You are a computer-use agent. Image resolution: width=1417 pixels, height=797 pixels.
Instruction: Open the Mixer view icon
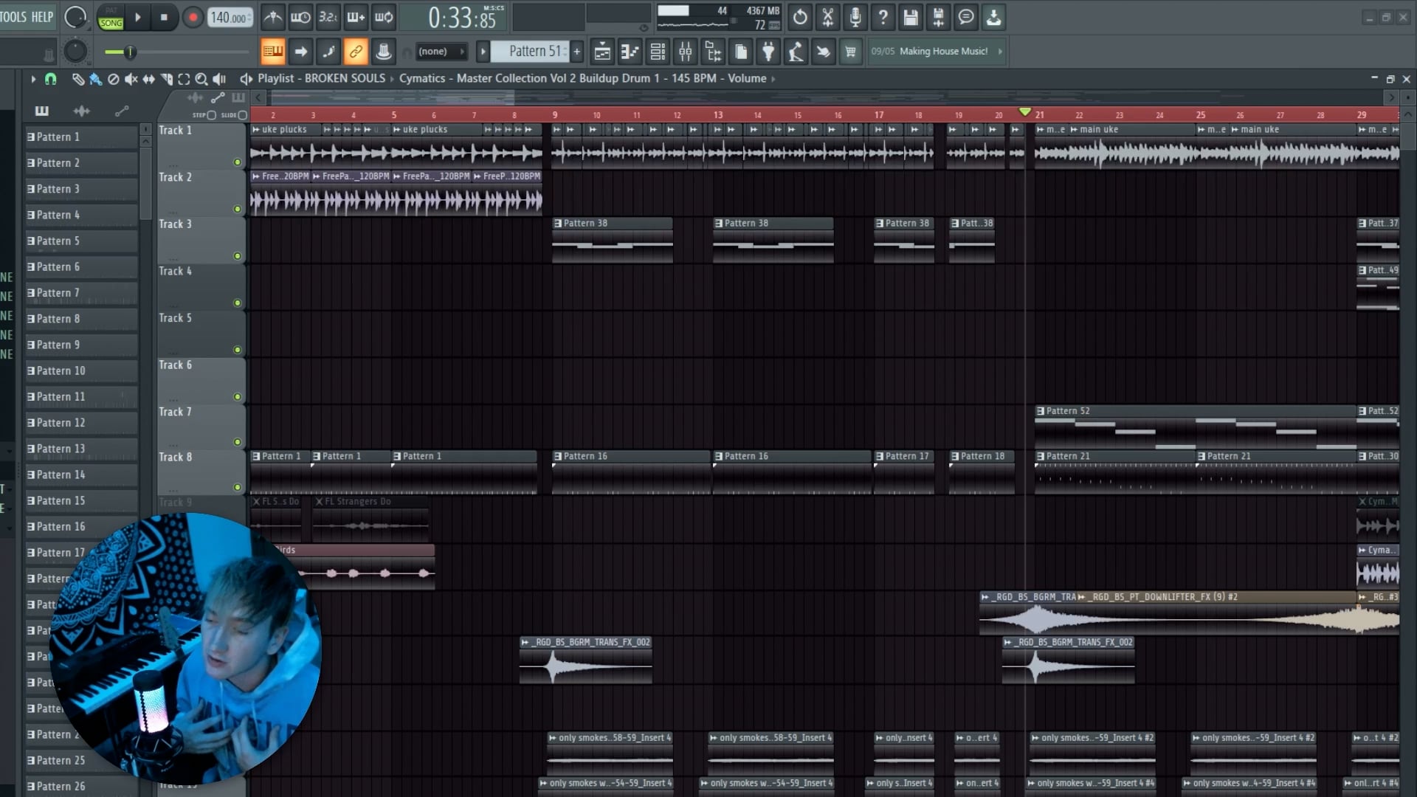point(686,52)
